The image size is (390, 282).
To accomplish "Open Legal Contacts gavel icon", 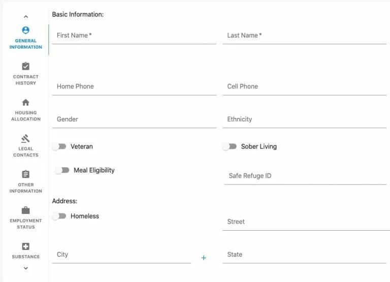I will 26,139.
